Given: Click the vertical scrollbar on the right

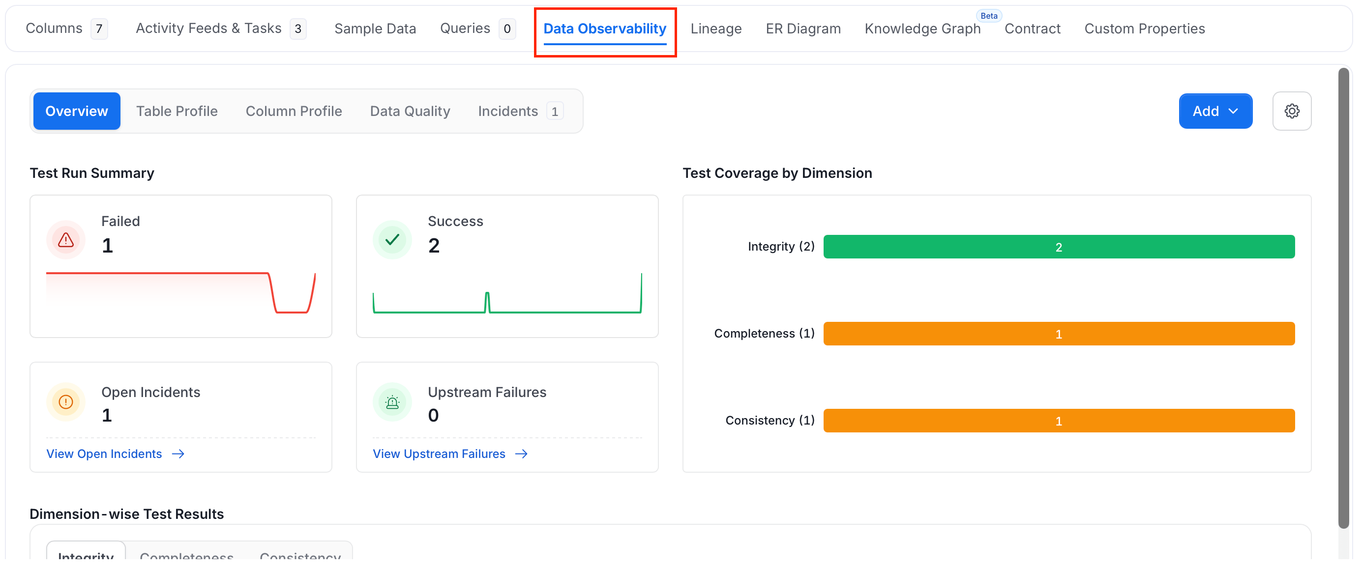Looking at the screenshot, I should [x=1343, y=297].
